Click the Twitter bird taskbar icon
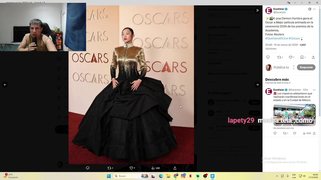321x180 pixels. click(x=212, y=176)
